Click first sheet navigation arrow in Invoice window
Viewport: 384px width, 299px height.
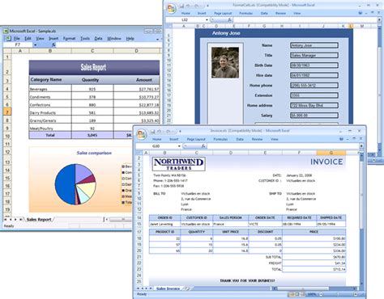point(138,288)
